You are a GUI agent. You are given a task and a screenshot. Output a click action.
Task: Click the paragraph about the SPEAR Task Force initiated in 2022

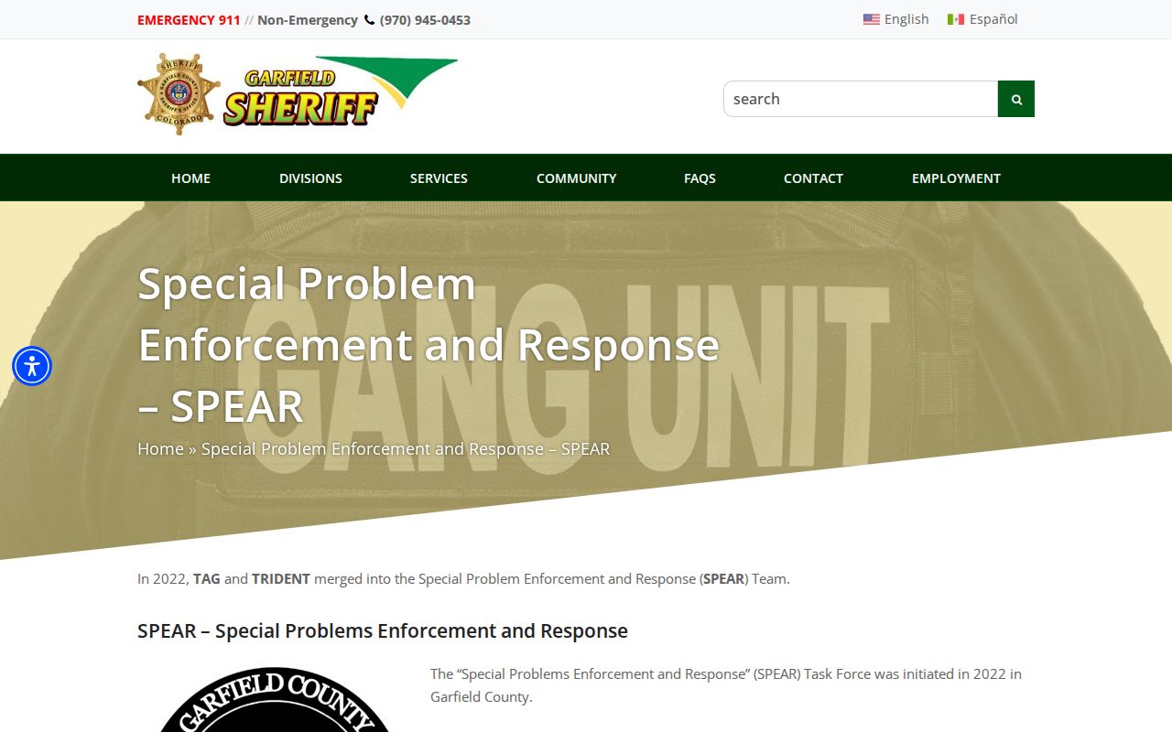tap(726, 685)
